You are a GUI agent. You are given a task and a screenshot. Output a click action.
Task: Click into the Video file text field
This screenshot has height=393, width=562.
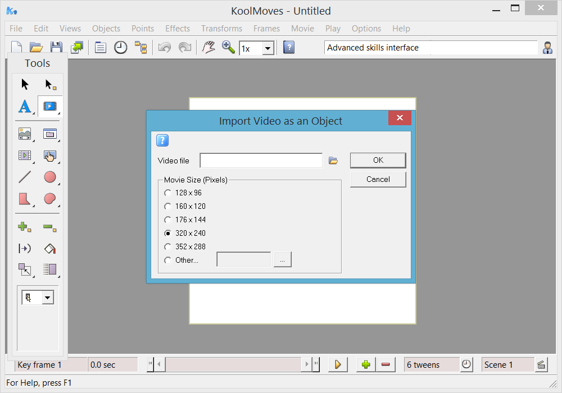click(261, 161)
